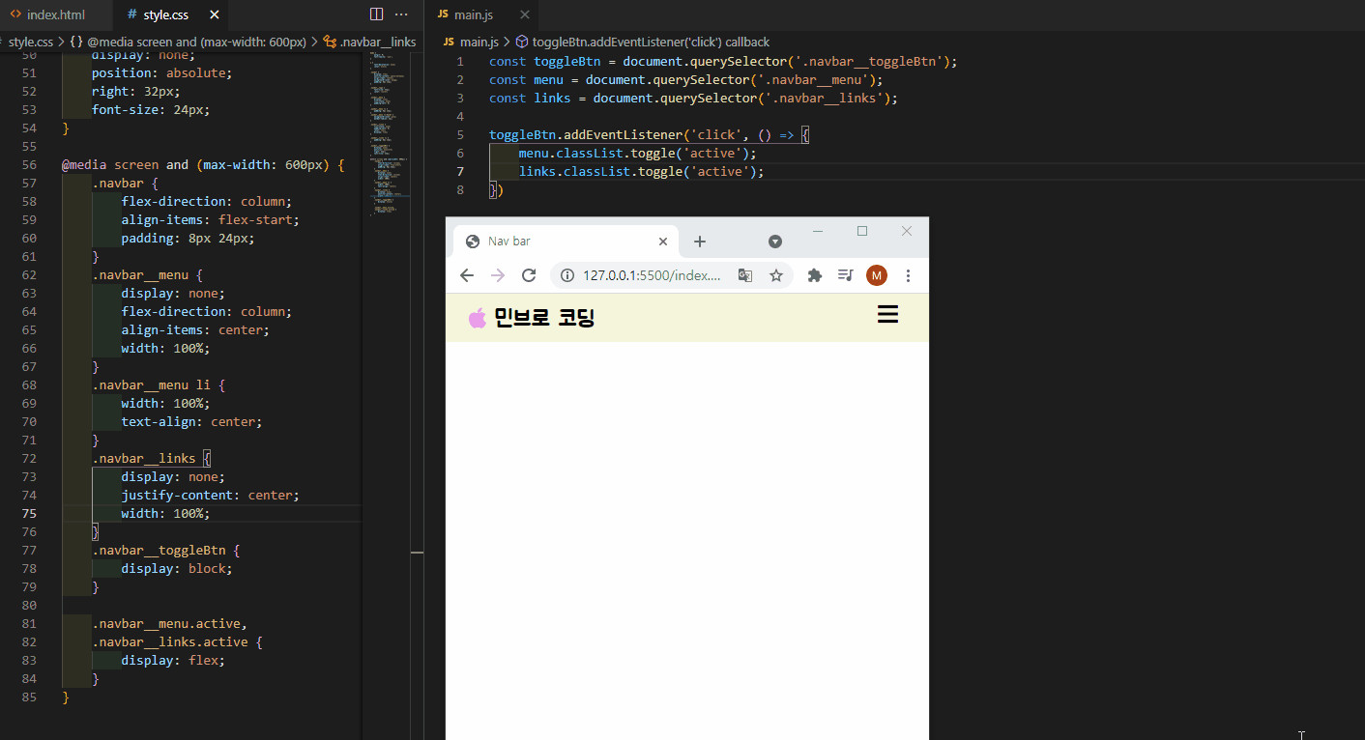Click the 'justify-content: center;' line

[211, 495]
